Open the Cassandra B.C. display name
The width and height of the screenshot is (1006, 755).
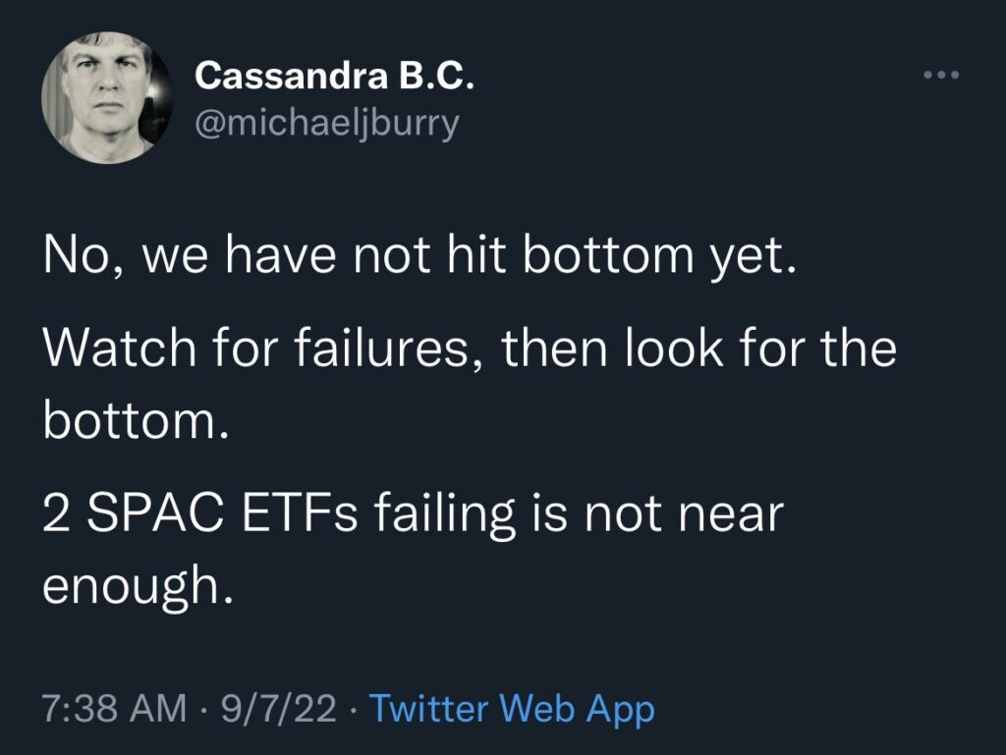pos(334,76)
